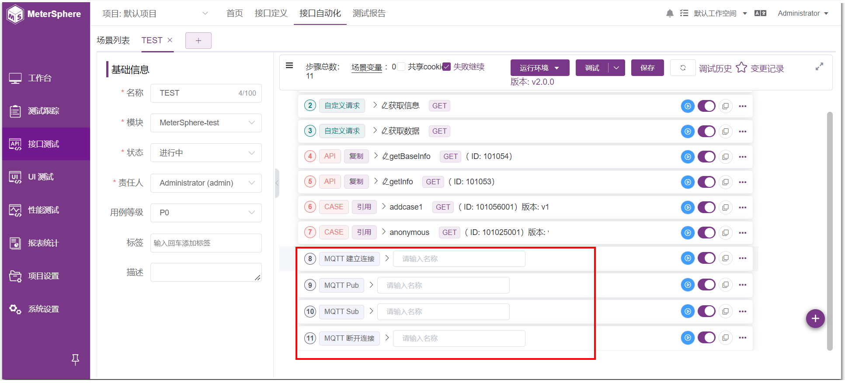Viewport: 845px width, 383px height.
Task: Copy the 获取数据 step
Action: click(x=726, y=131)
